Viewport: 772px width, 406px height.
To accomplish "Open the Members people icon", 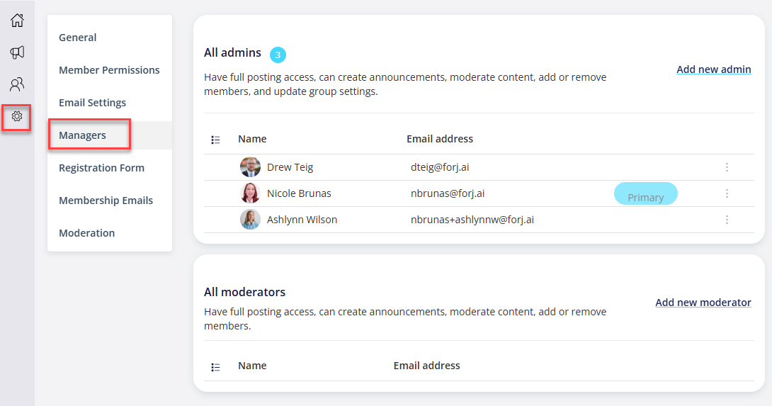I will point(17,84).
